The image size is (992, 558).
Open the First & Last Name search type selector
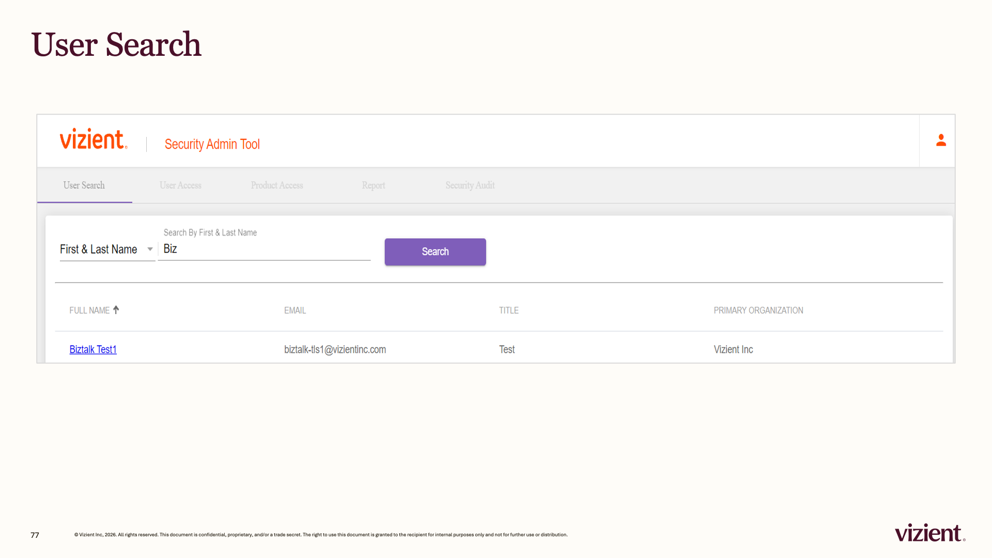pyautogui.click(x=107, y=249)
